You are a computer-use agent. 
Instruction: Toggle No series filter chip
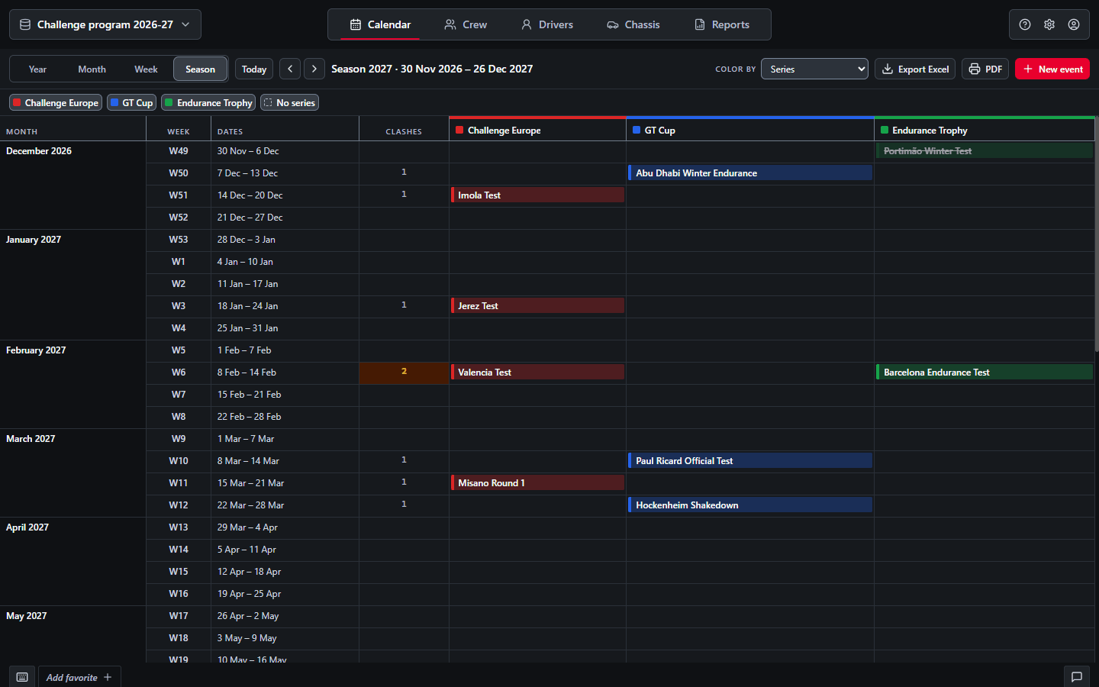(x=289, y=102)
